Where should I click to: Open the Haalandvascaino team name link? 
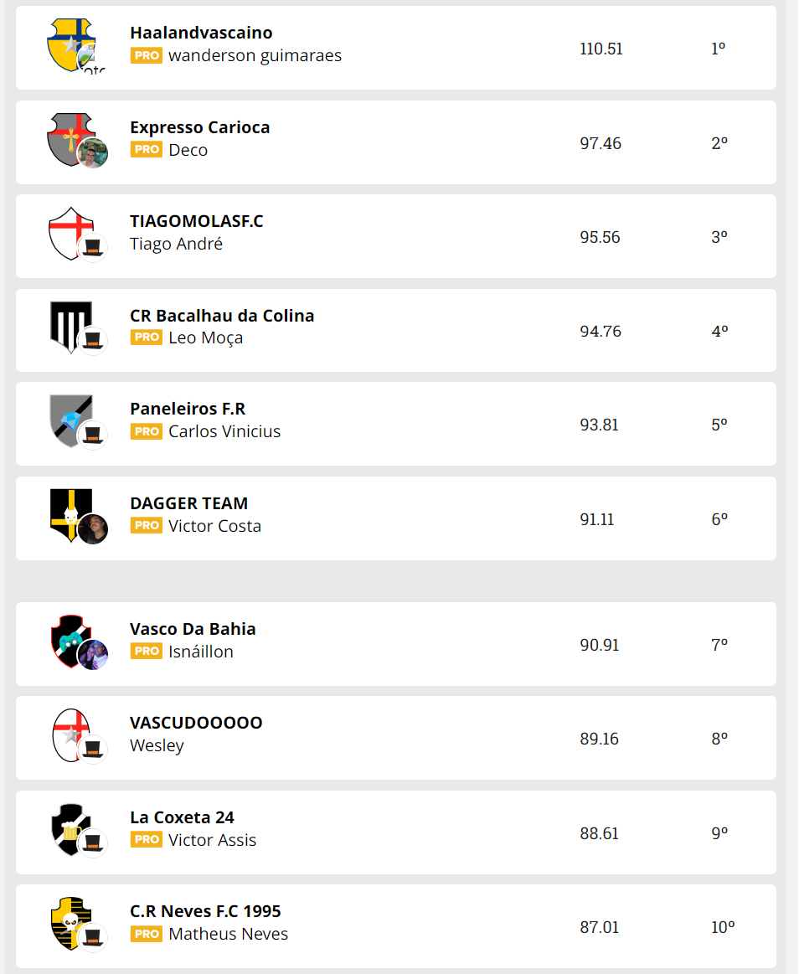click(201, 33)
